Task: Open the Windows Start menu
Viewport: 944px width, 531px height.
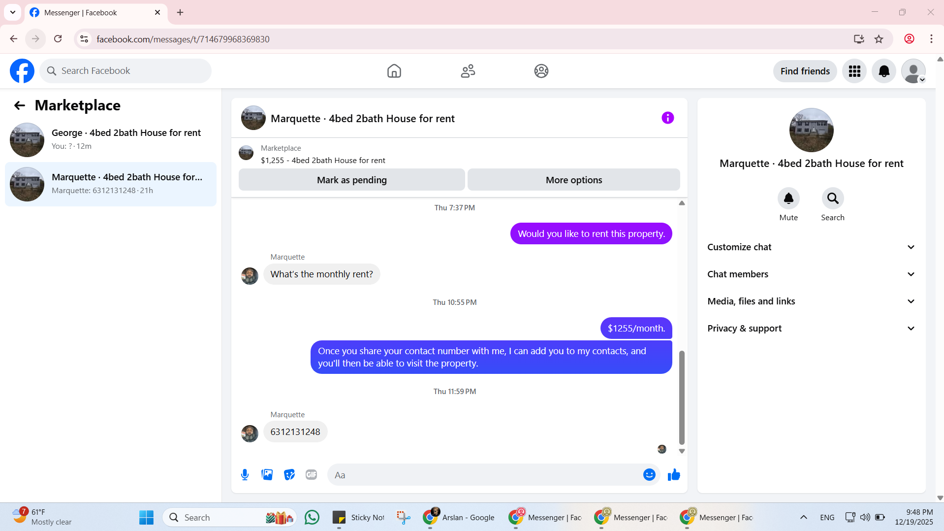Action: coord(146,518)
